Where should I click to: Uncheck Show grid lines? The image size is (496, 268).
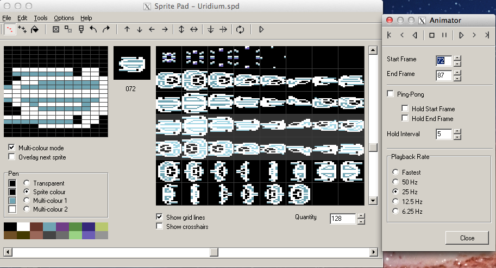pyautogui.click(x=159, y=217)
